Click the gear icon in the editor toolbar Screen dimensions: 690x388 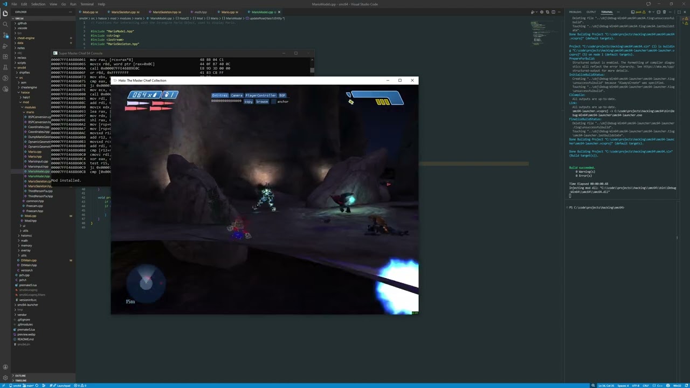point(542,12)
